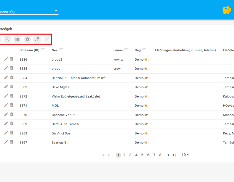Edit Vizko Épületgépészeti Szaküzlet row
Viewport: 234px width, 182px height.
[6, 96]
